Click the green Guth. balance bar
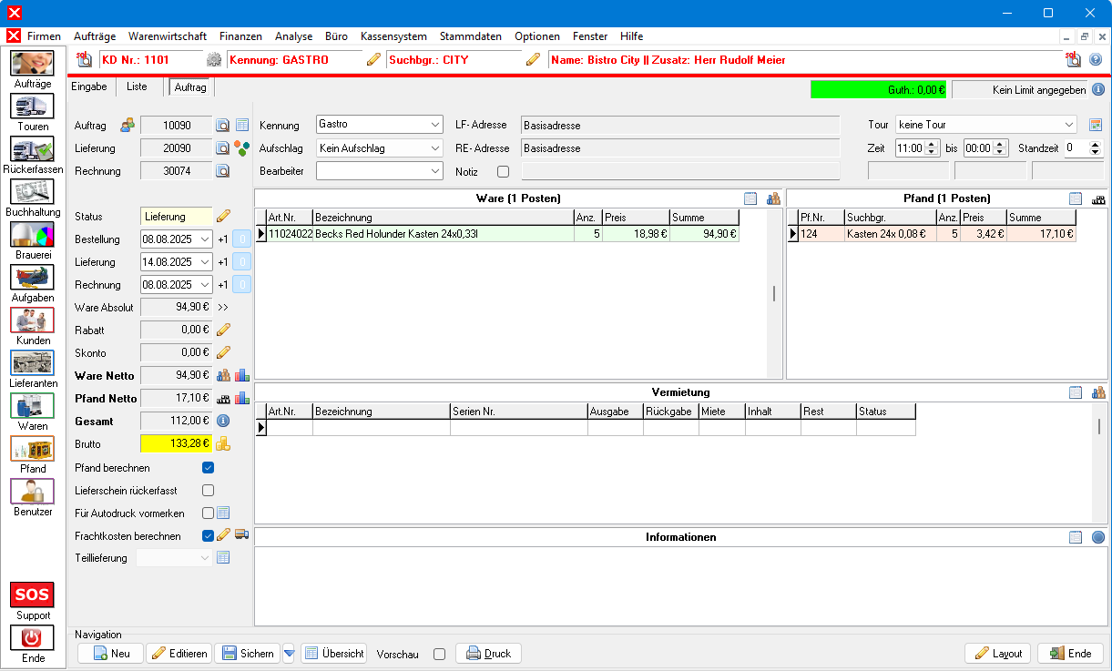This screenshot has height=671, width=1112. click(878, 90)
